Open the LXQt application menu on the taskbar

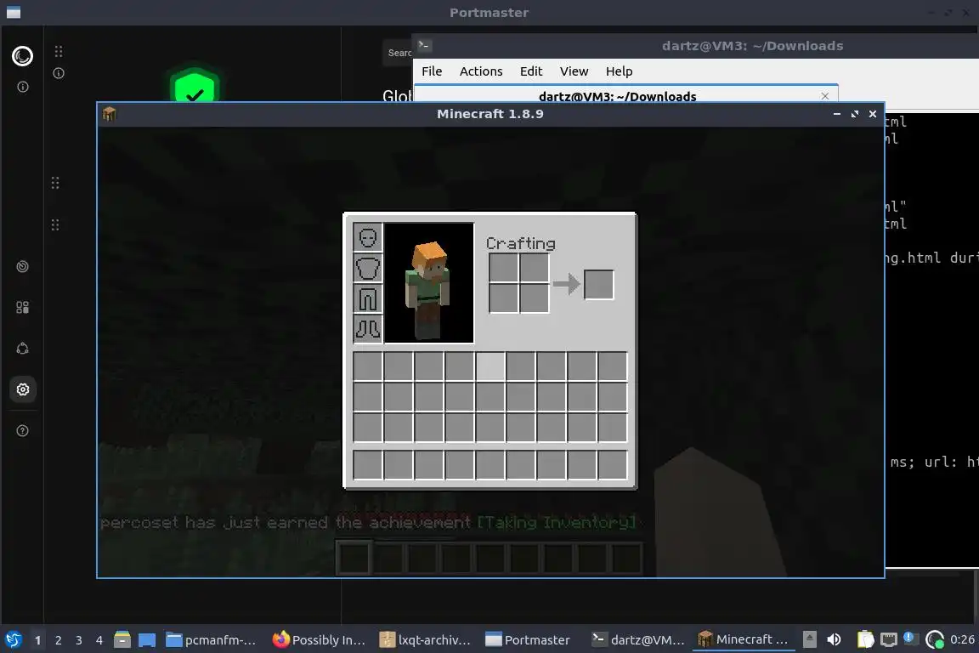[13, 639]
